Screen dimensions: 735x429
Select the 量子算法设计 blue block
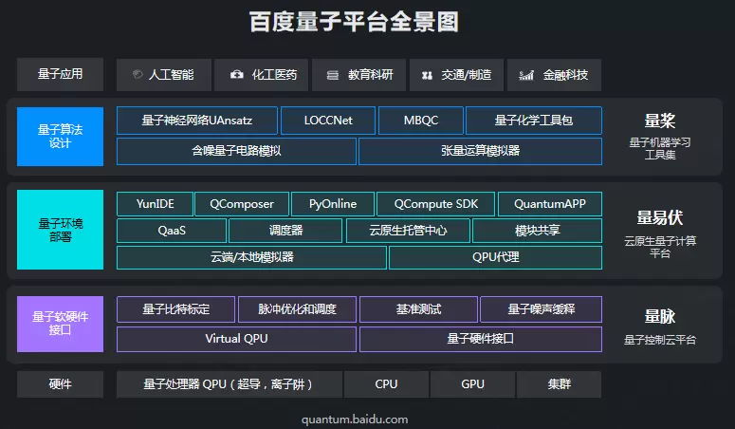(x=60, y=136)
